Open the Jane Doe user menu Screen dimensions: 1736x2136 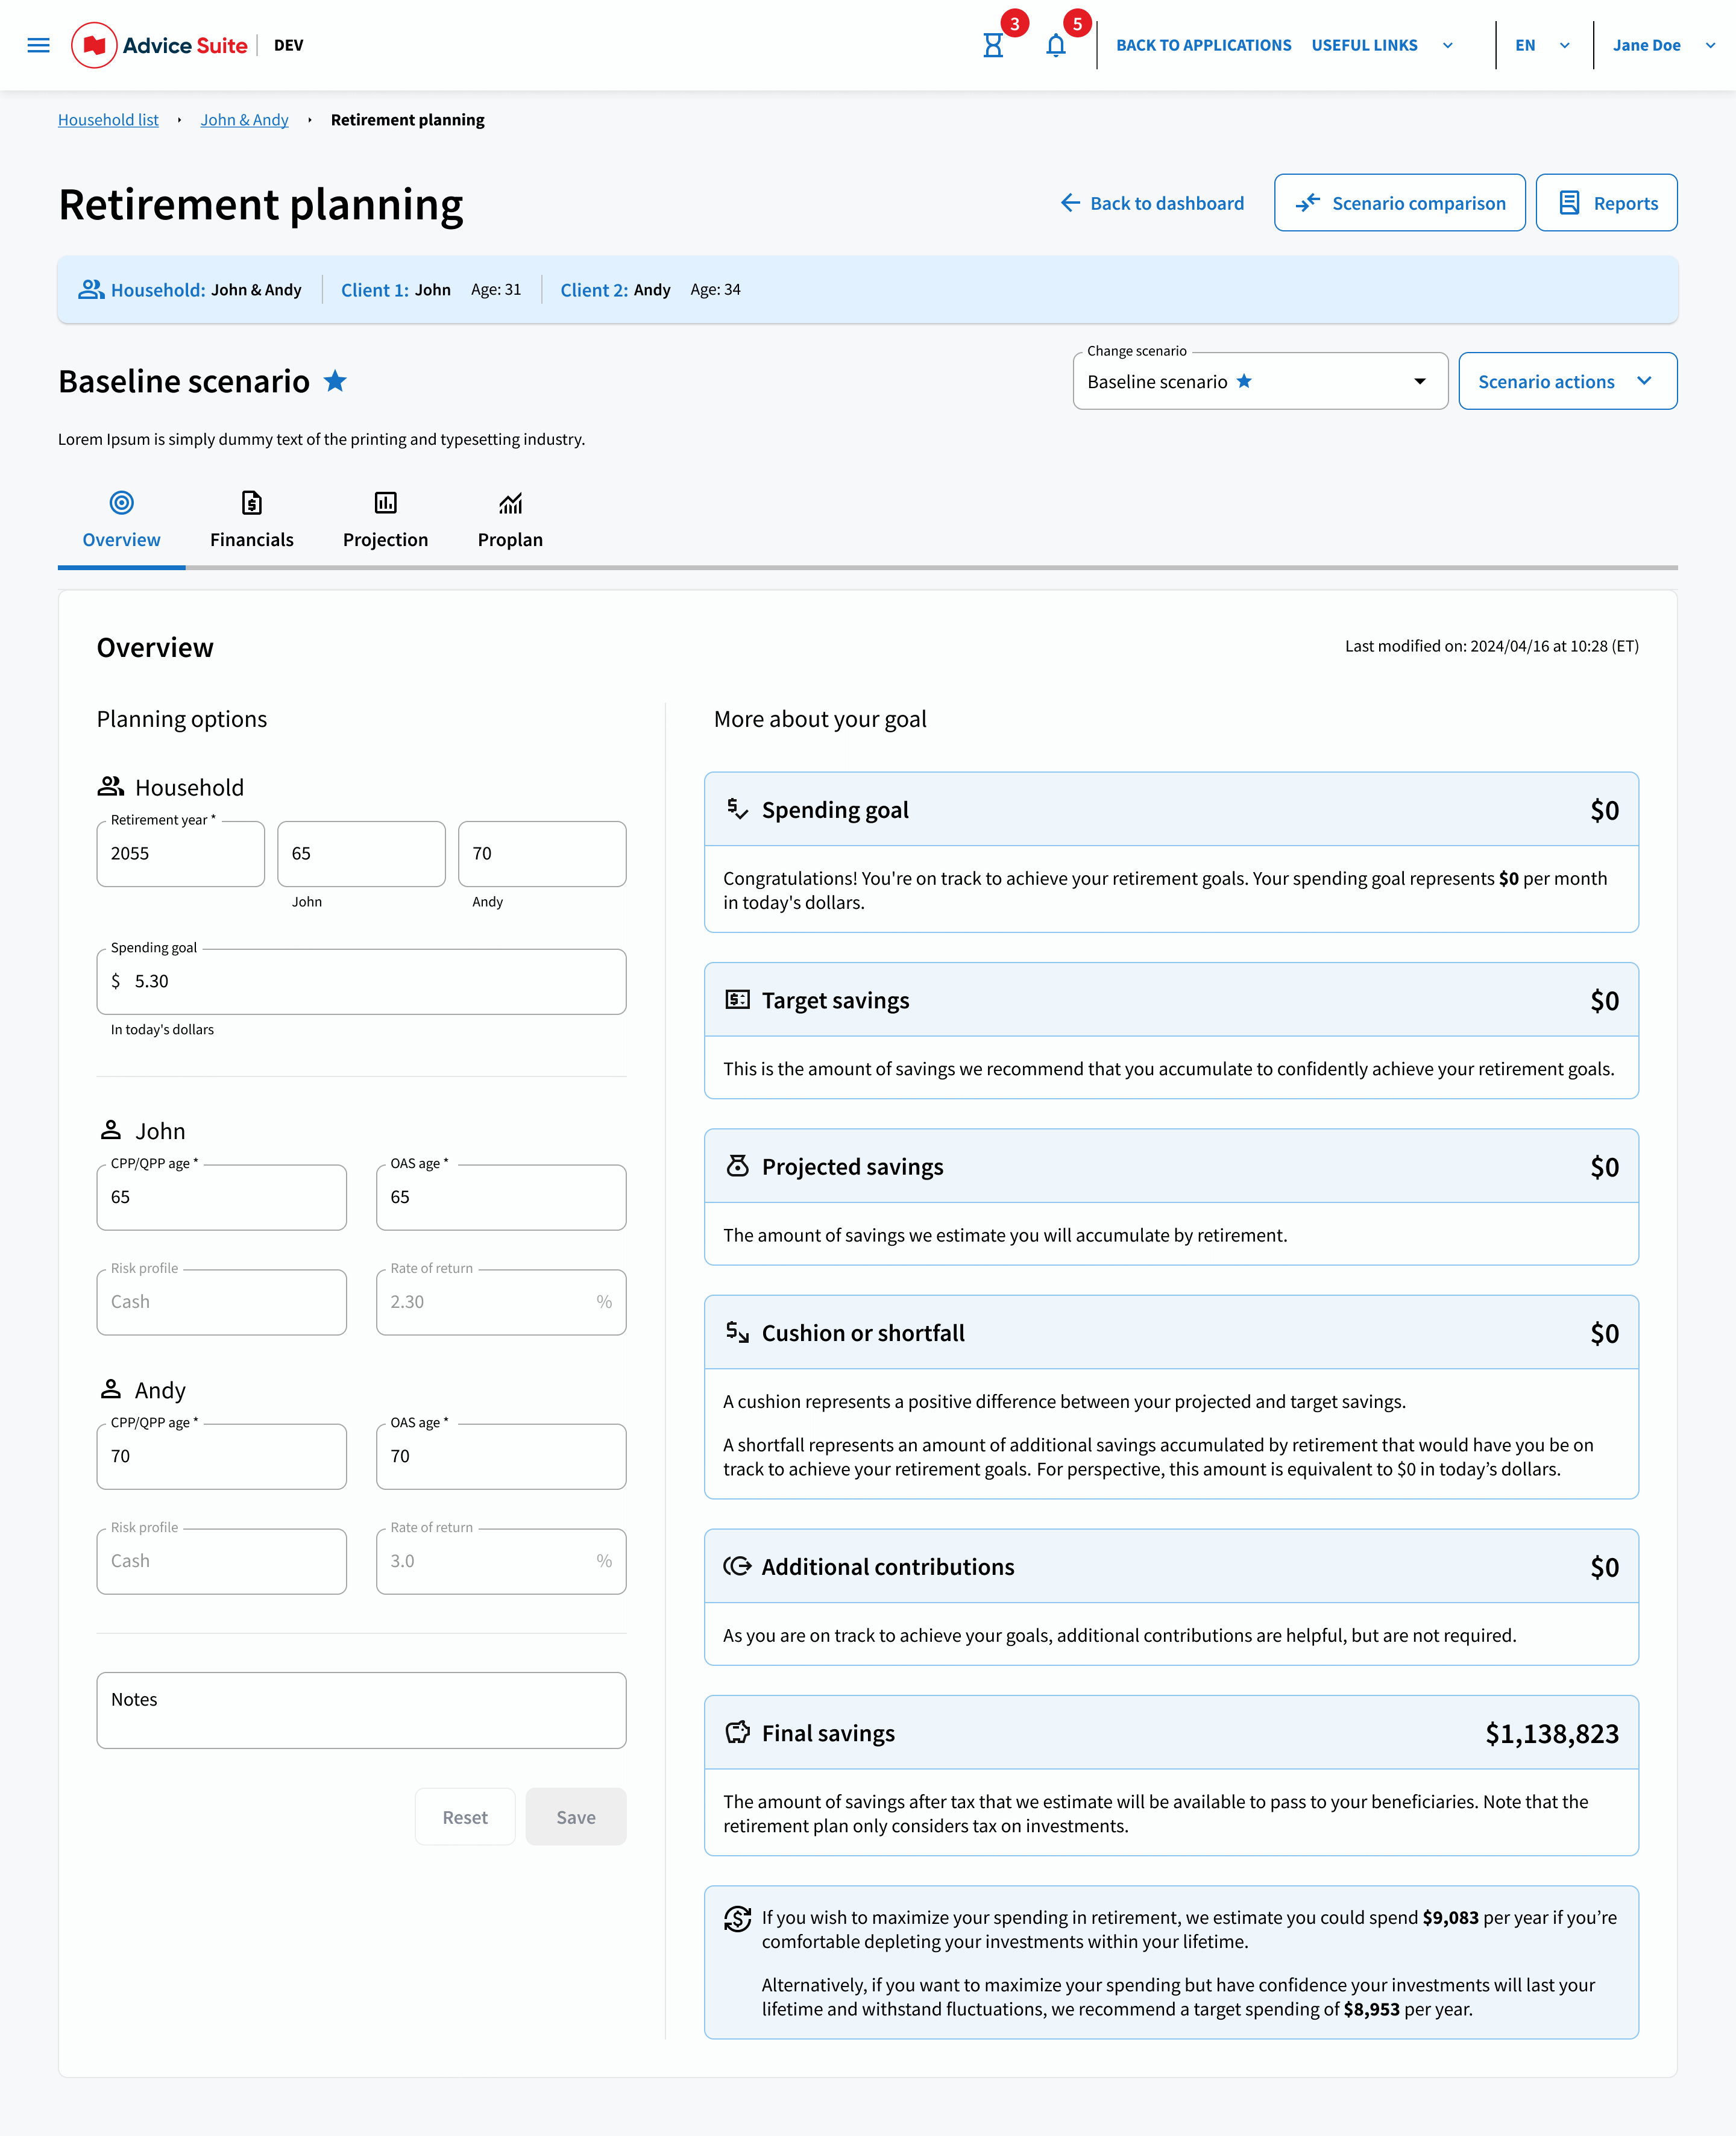(x=1663, y=45)
